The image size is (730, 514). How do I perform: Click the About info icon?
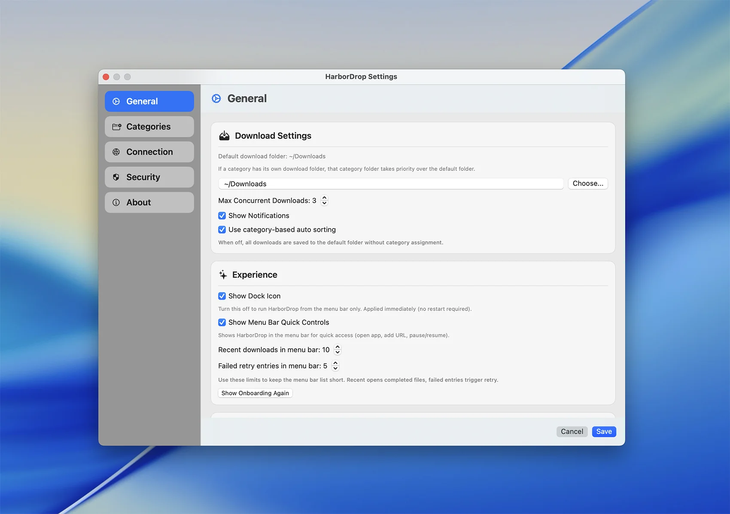(x=116, y=203)
